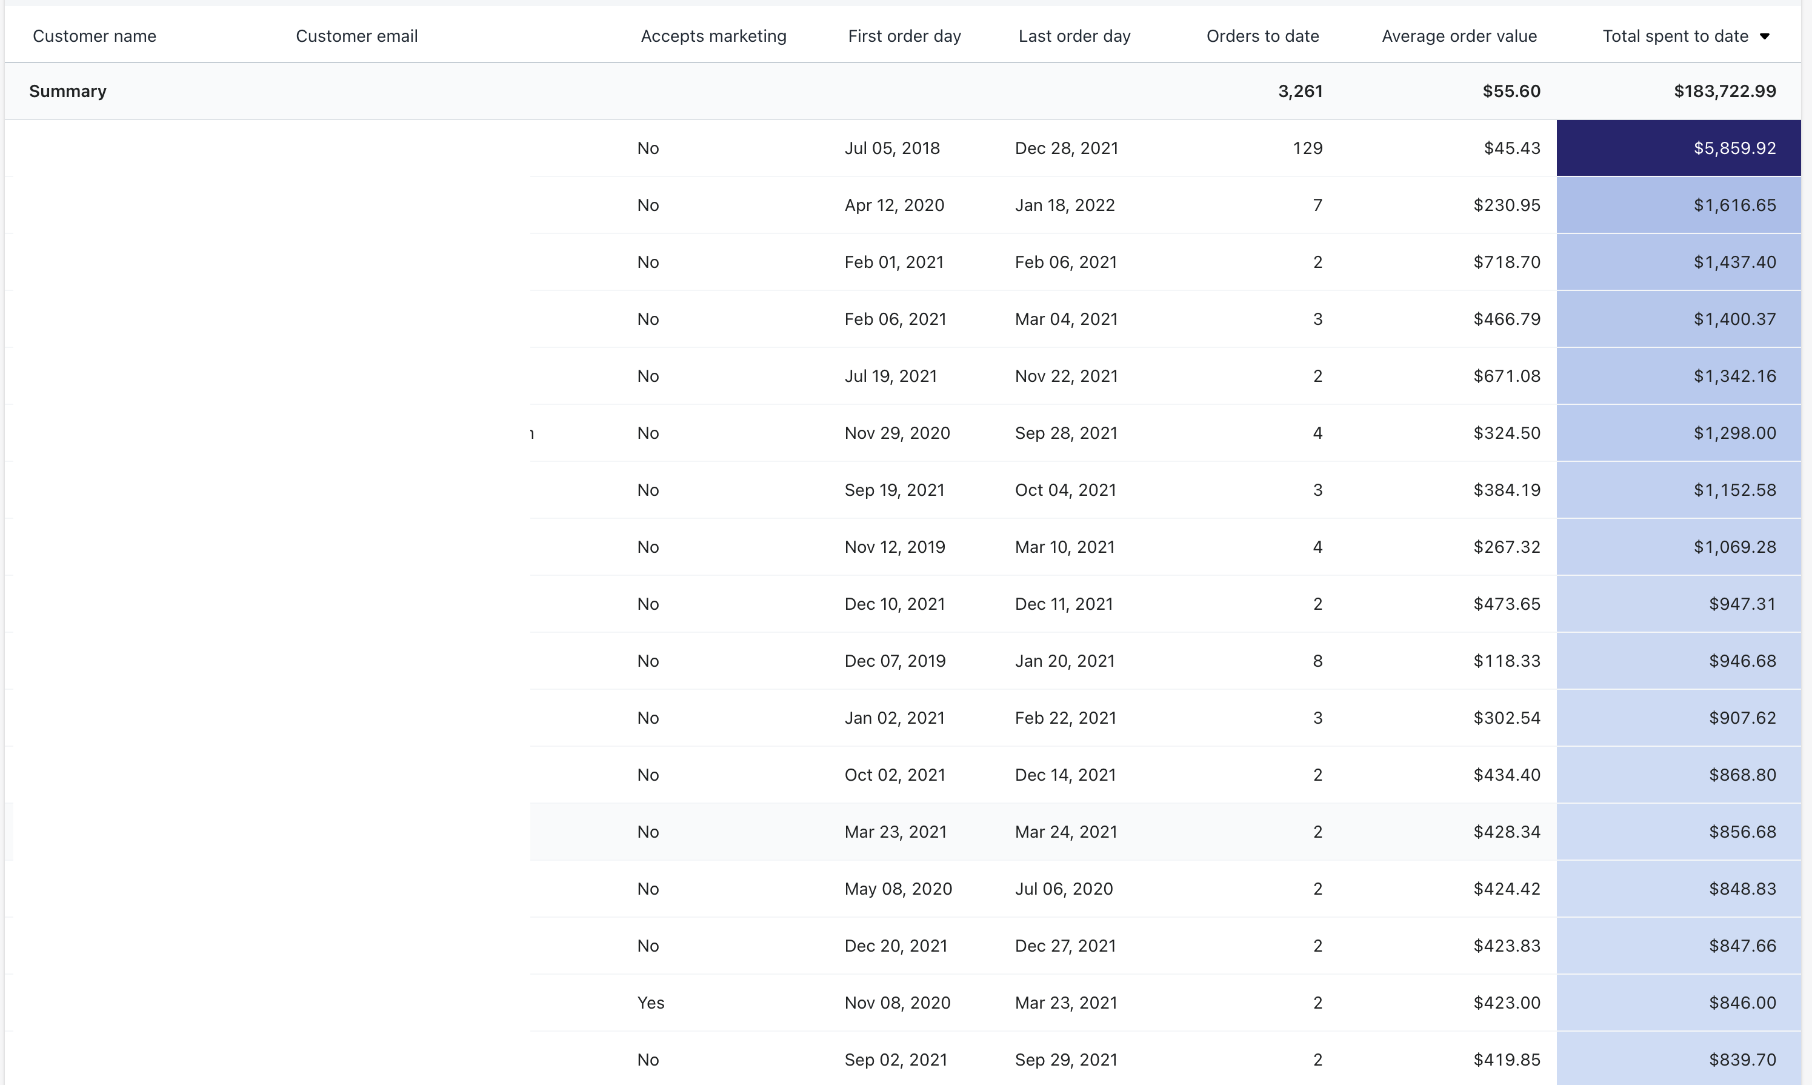
Task: Click last order date Sep 29, 2021
Action: pos(1066,1061)
